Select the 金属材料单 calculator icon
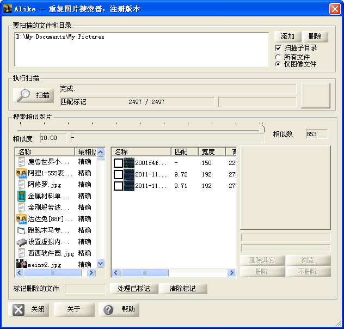Viewport: 344px width, 329px height. point(22,196)
